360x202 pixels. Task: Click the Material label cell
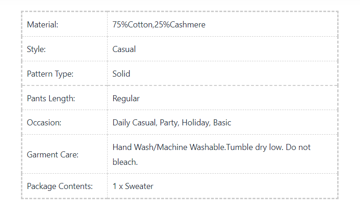(x=42, y=25)
